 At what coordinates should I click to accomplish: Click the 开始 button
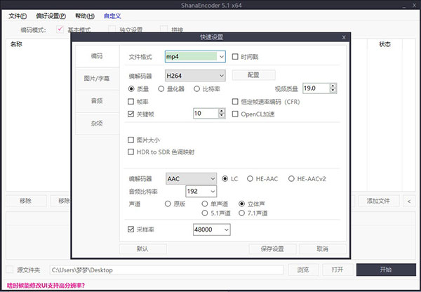[x=386, y=270]
